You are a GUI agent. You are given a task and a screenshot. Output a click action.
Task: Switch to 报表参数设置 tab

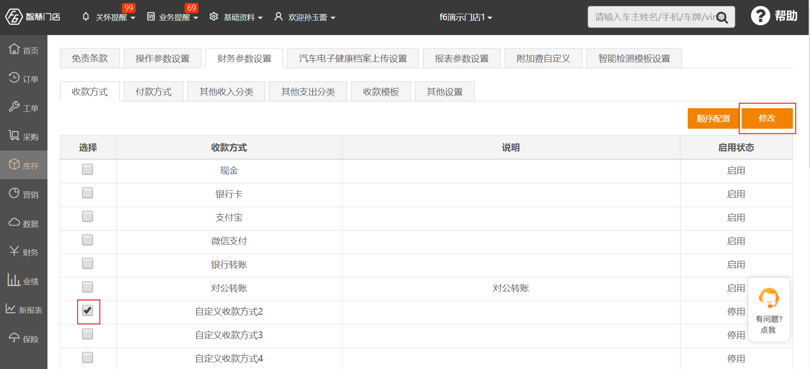tap(462, 58)
